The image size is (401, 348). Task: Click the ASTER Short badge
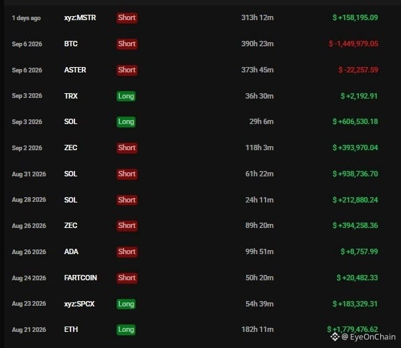pyautogui.click(x=127, y=70)
